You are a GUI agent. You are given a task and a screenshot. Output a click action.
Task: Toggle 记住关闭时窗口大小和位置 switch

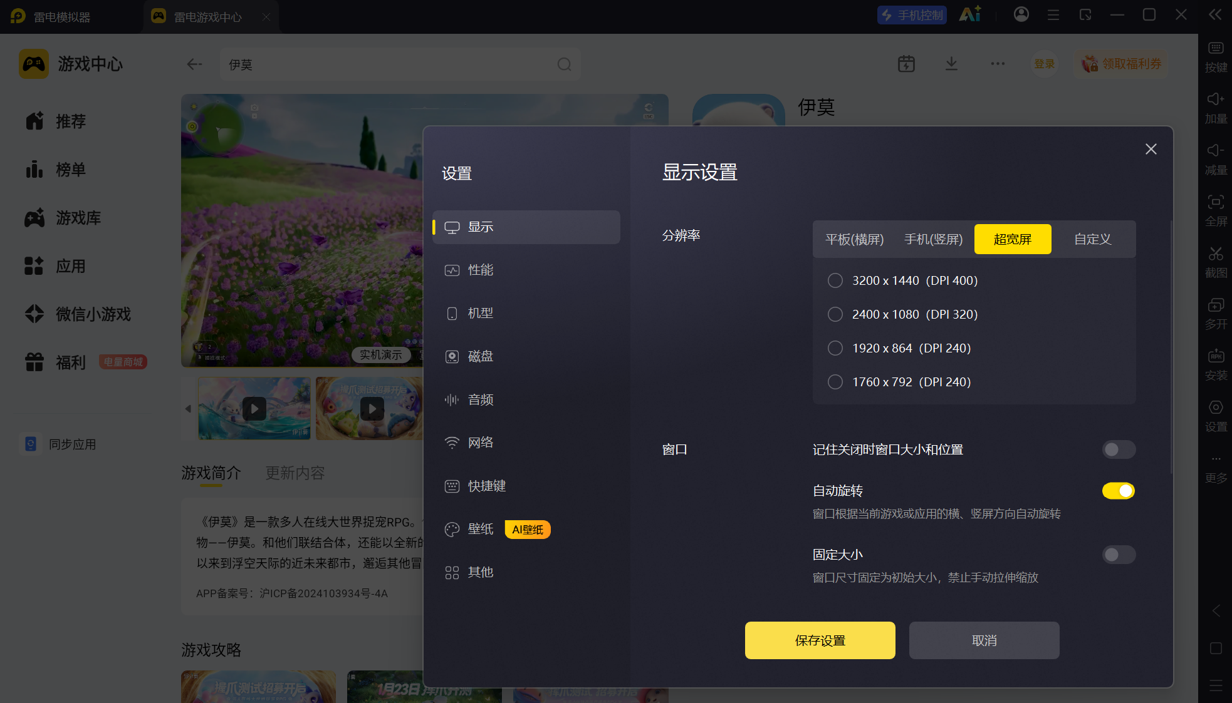point(1119,449)
